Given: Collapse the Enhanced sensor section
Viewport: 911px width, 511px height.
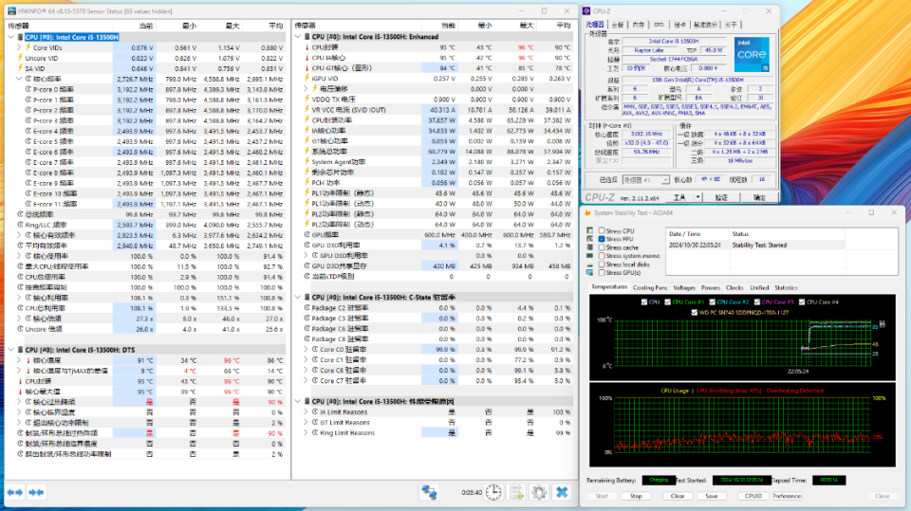Looking at the screenshot, I should point(298,37).
